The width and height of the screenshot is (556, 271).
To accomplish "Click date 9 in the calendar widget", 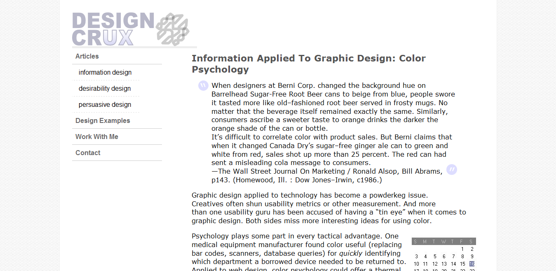I will click(472, 256).
